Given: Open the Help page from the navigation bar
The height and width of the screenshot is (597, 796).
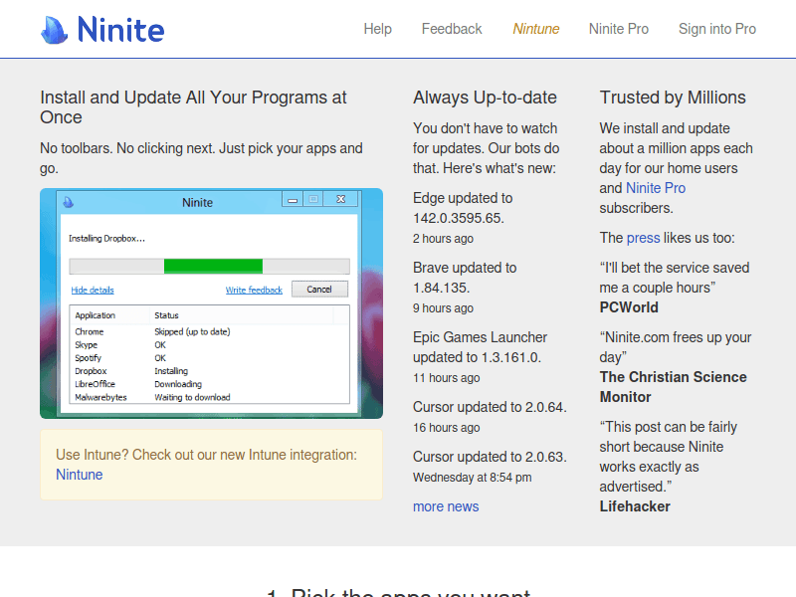Looking at the screenshot, I should pyautogui.click(x=378, y=29).
